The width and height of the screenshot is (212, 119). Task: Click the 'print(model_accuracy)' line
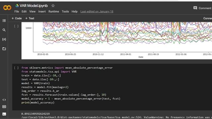(x=38, y=102)
